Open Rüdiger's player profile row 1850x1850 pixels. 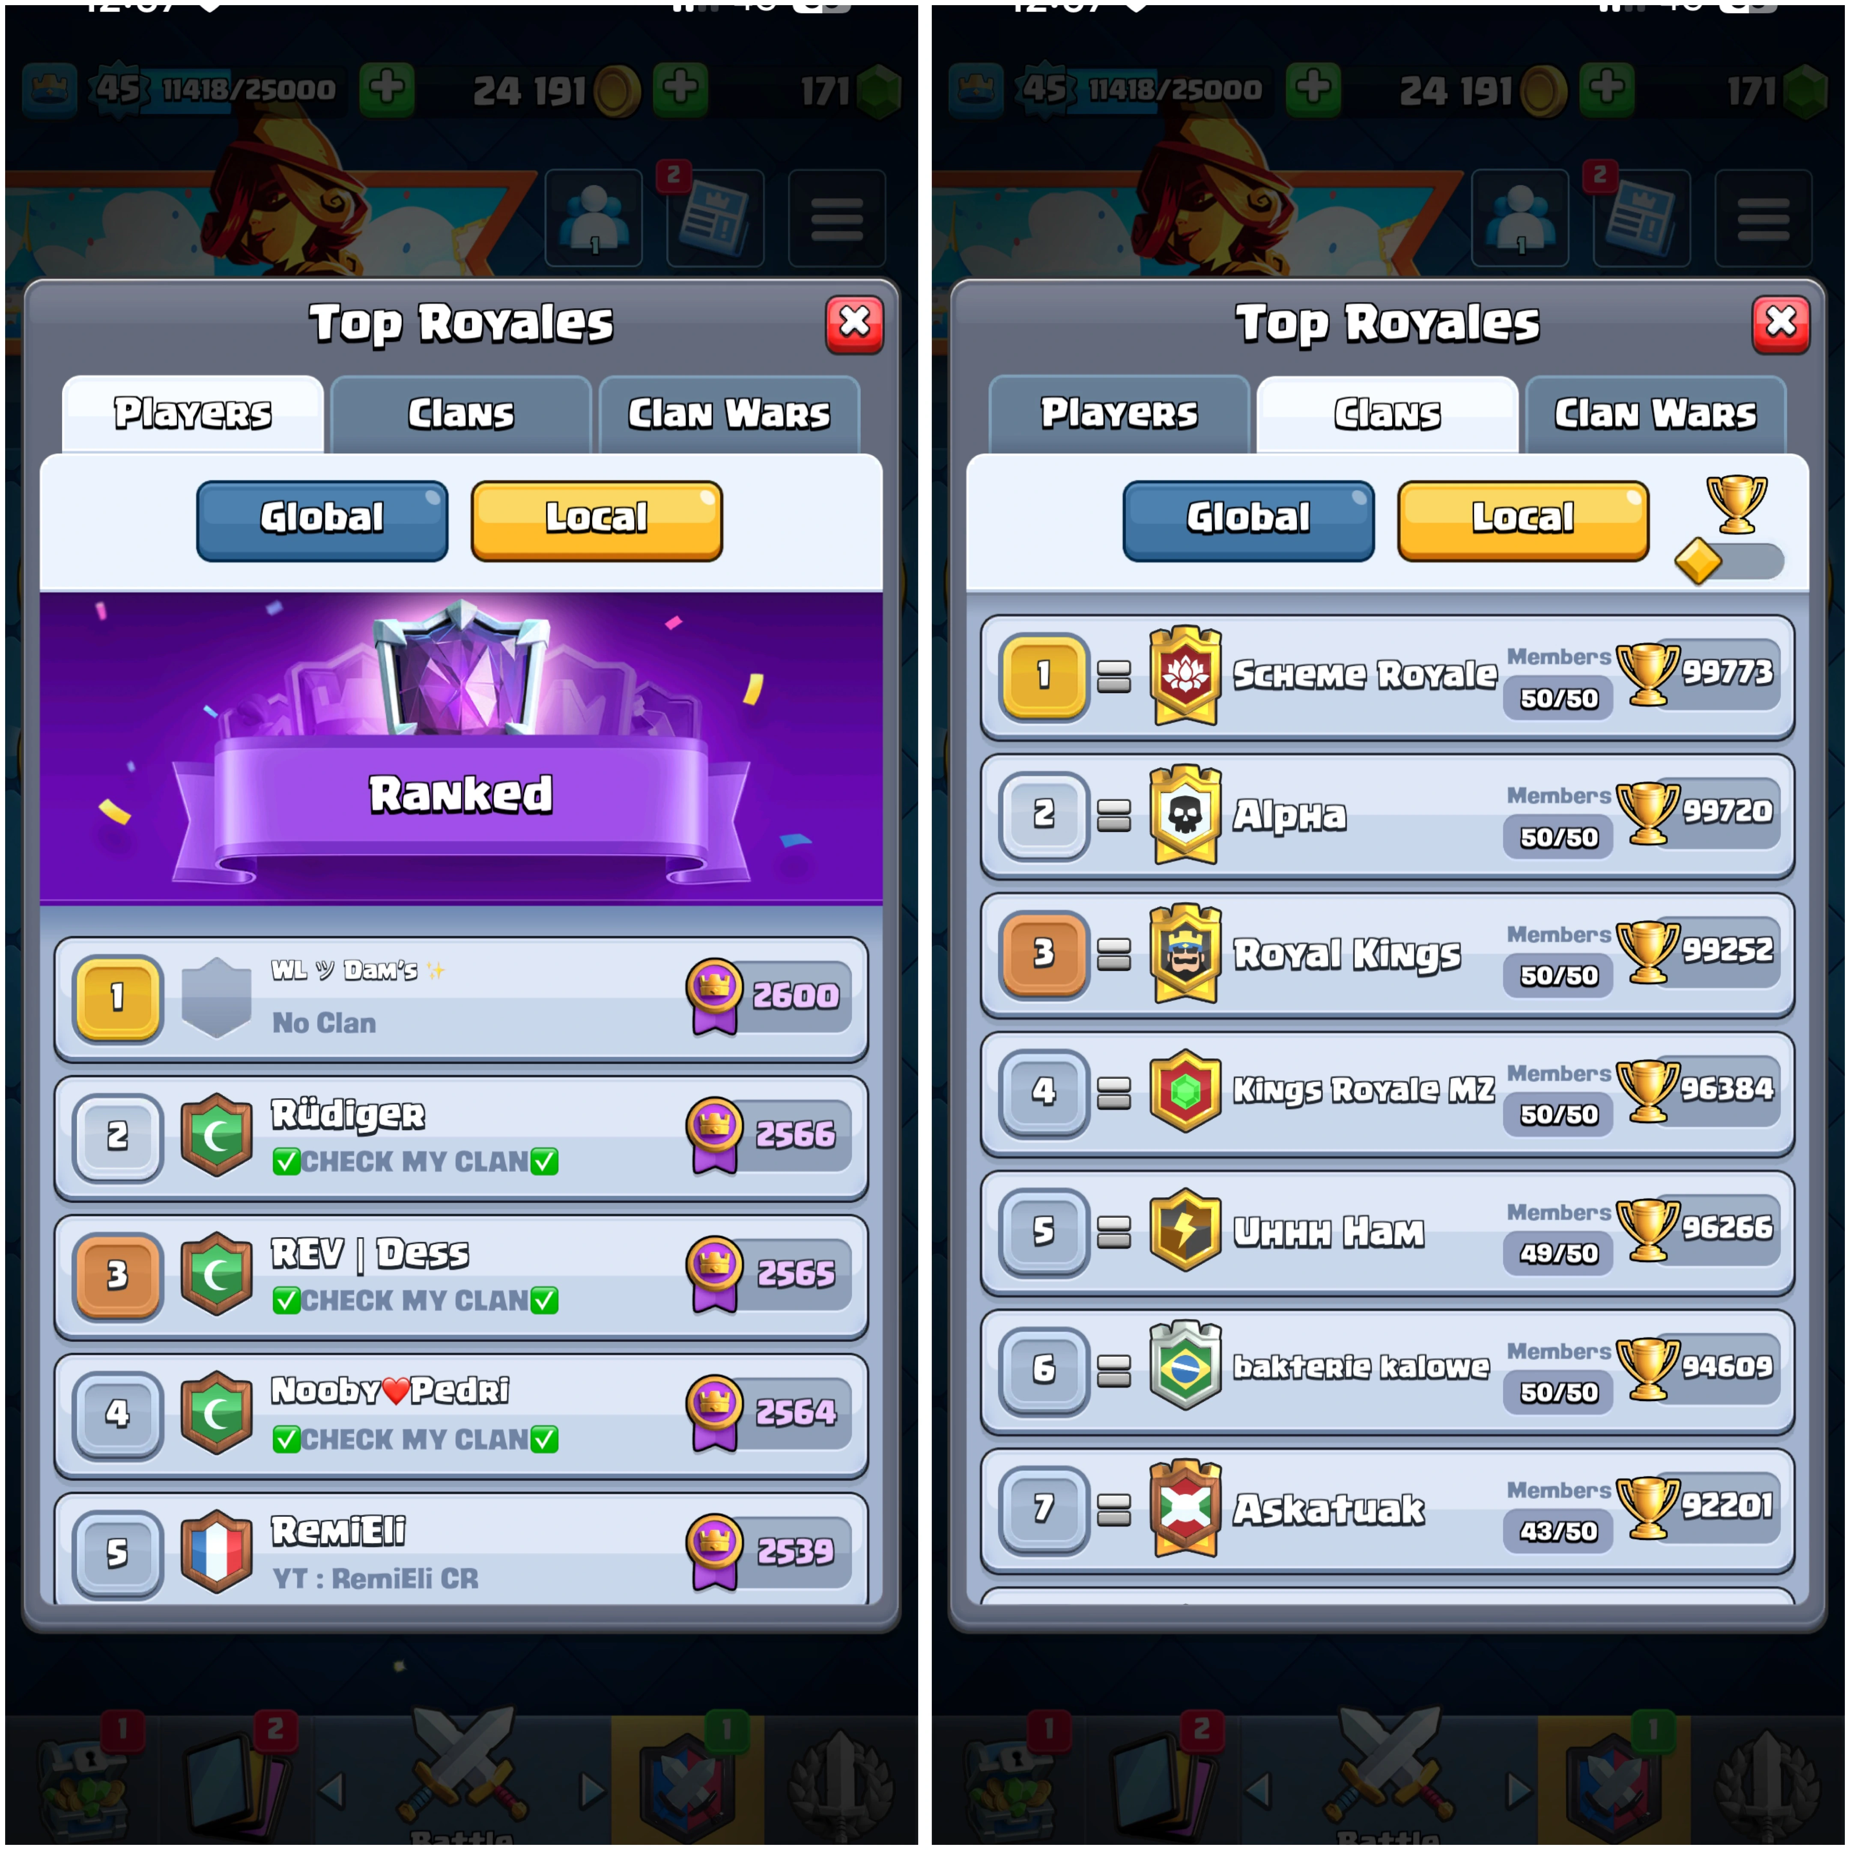point(461,1137)
